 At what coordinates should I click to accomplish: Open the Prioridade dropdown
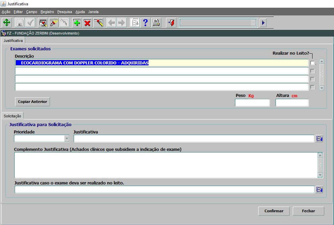pos(67,138)
